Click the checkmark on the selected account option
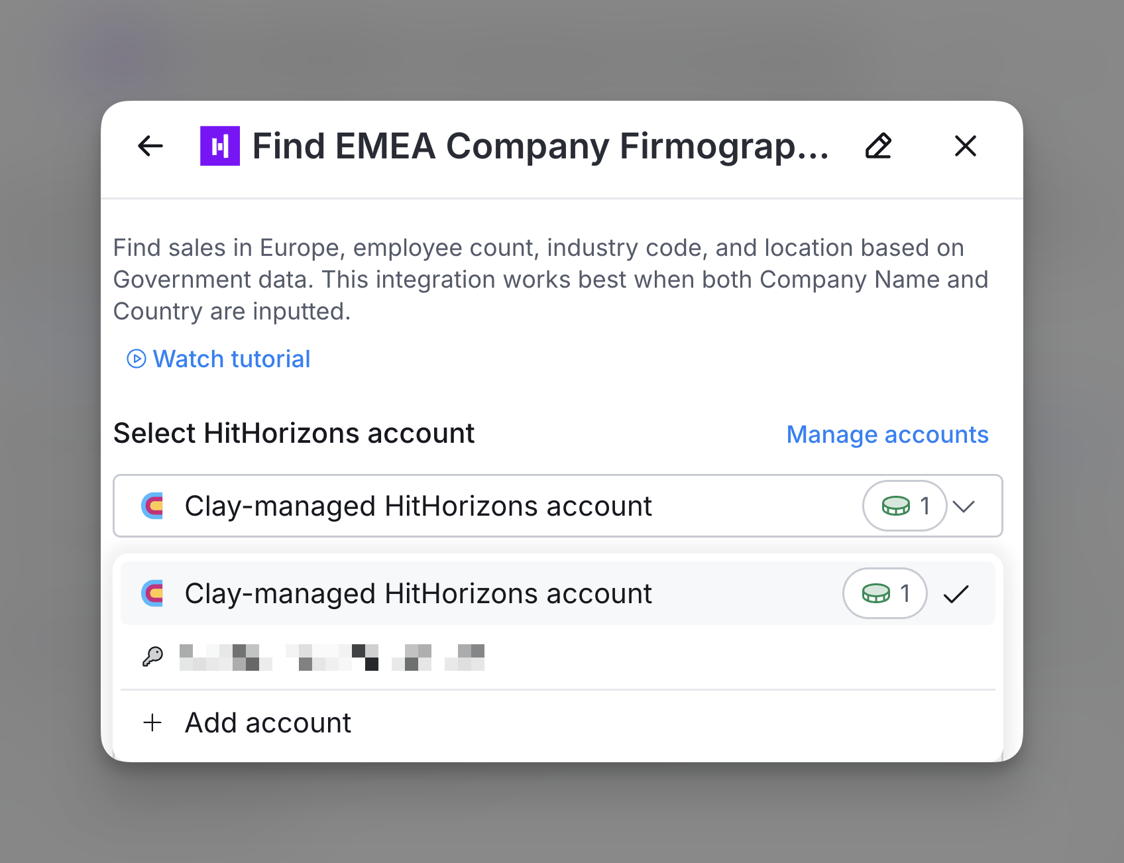Screen dimensions: 1124x863 pyautogui.click(x=956, y=594)
